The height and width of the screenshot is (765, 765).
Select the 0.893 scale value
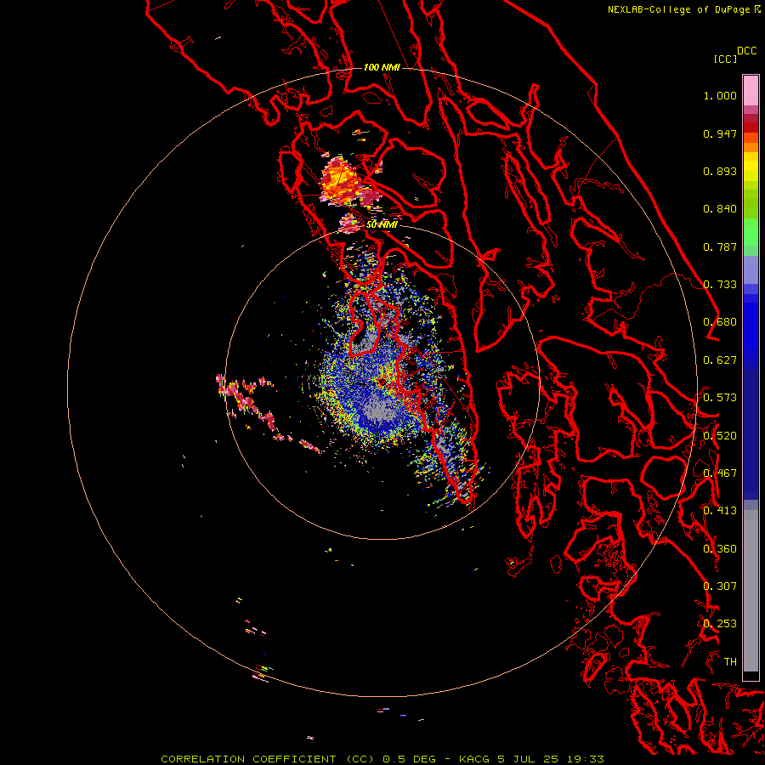click(x=720, y=171)
